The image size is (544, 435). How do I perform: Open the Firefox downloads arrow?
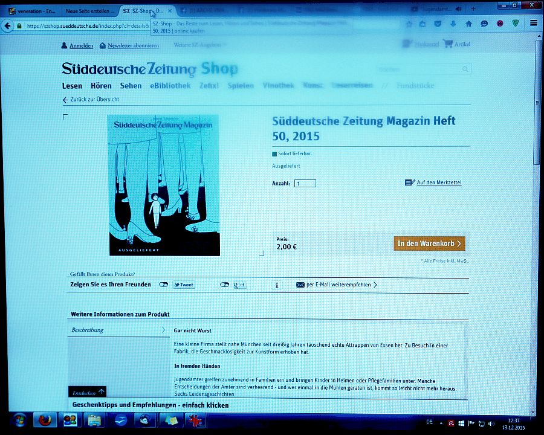(x=453, y=24)
